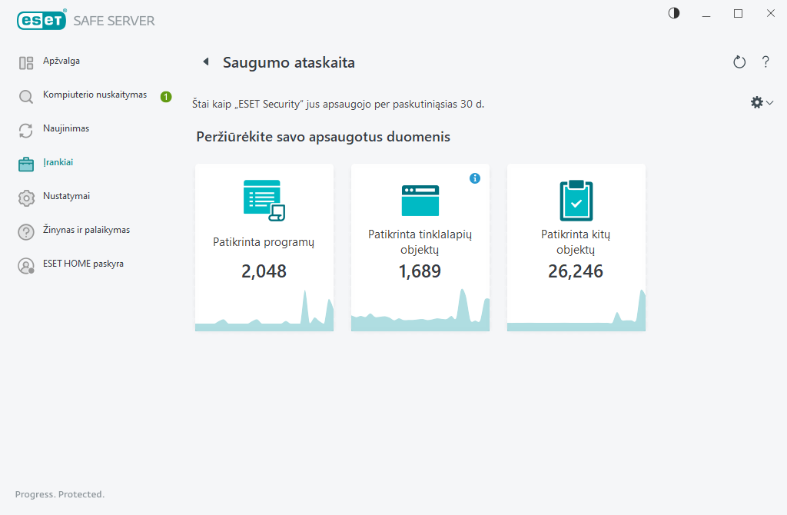The image size is (787, 515).
Task: Click the Naujinimas update arrows icon
Action: coord(26,131)
